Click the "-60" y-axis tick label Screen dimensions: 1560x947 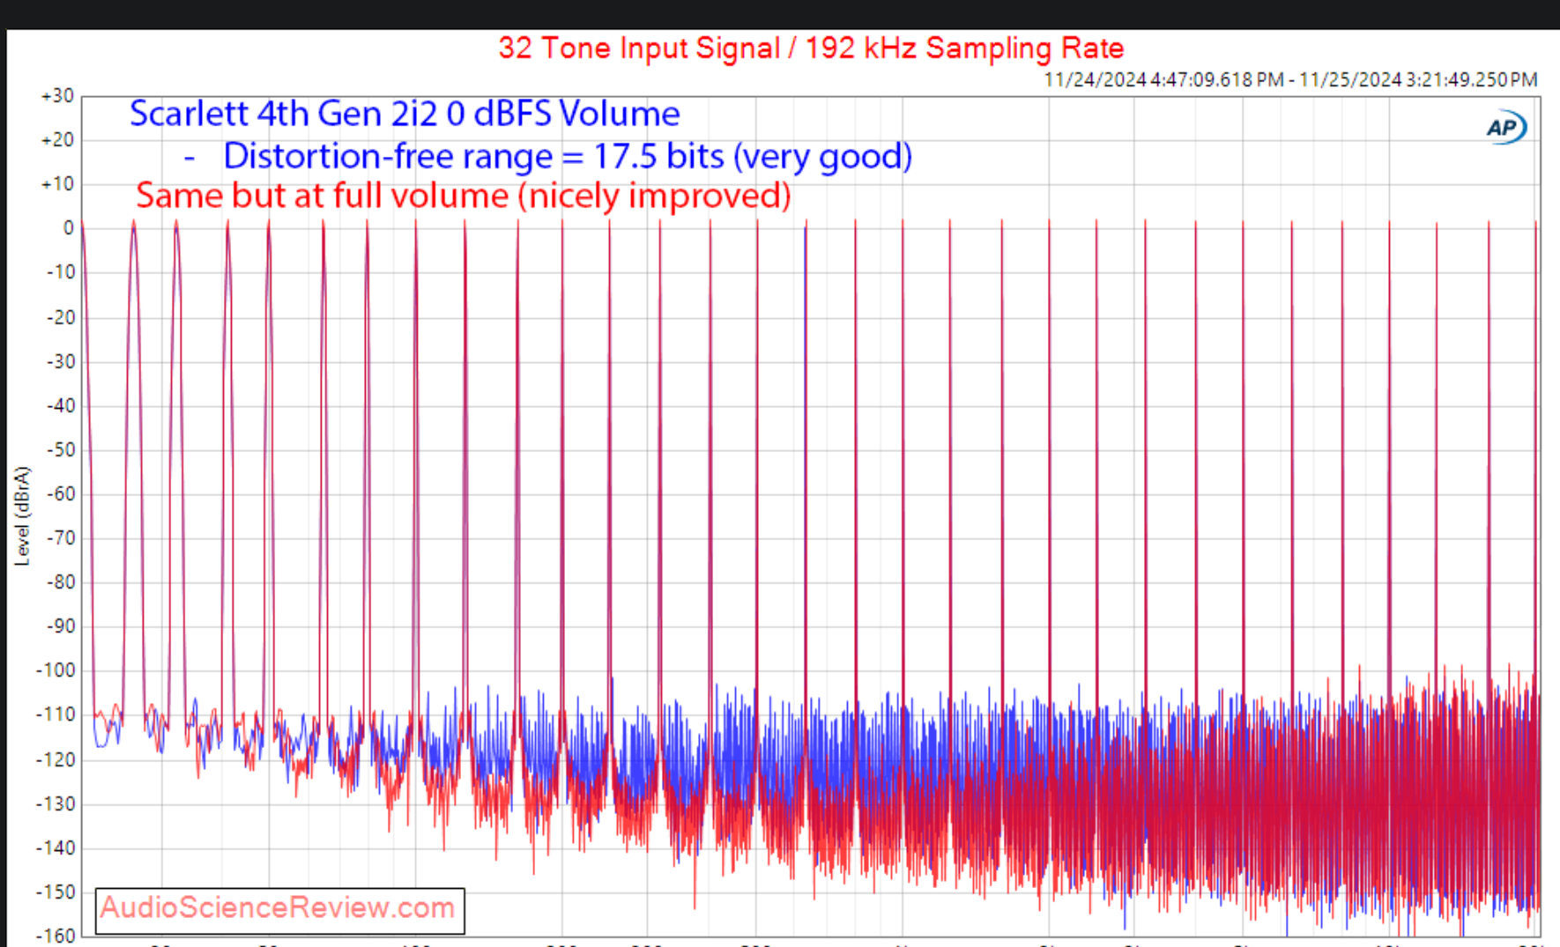[61, 493]
